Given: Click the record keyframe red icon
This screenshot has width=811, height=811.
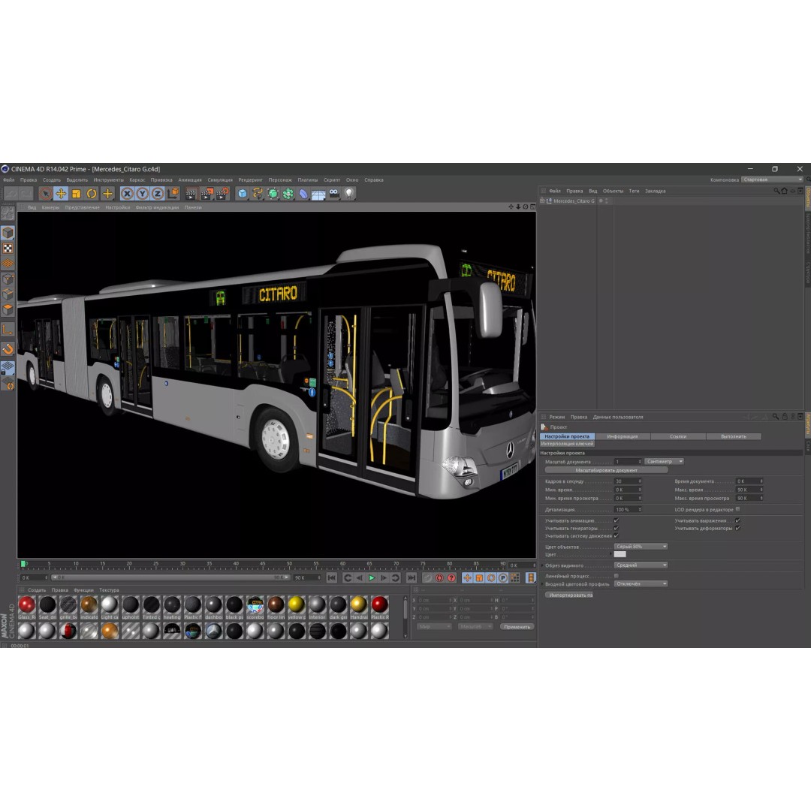Looking at the screenshot, I should pos(439,577).
